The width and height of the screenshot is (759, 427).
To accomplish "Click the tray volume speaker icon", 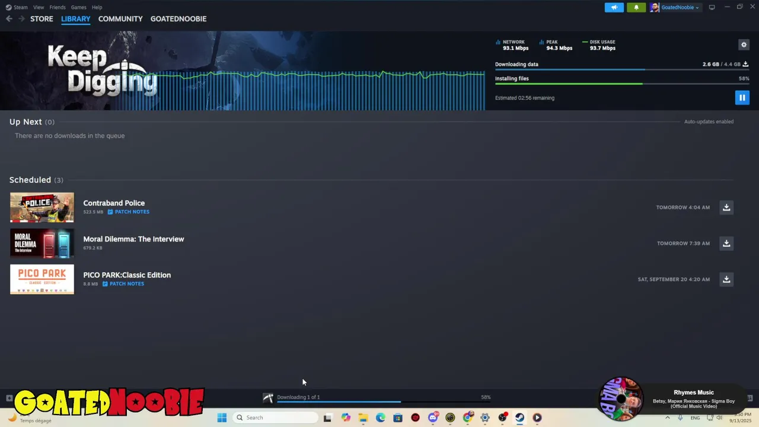I will tap(719, 418).
